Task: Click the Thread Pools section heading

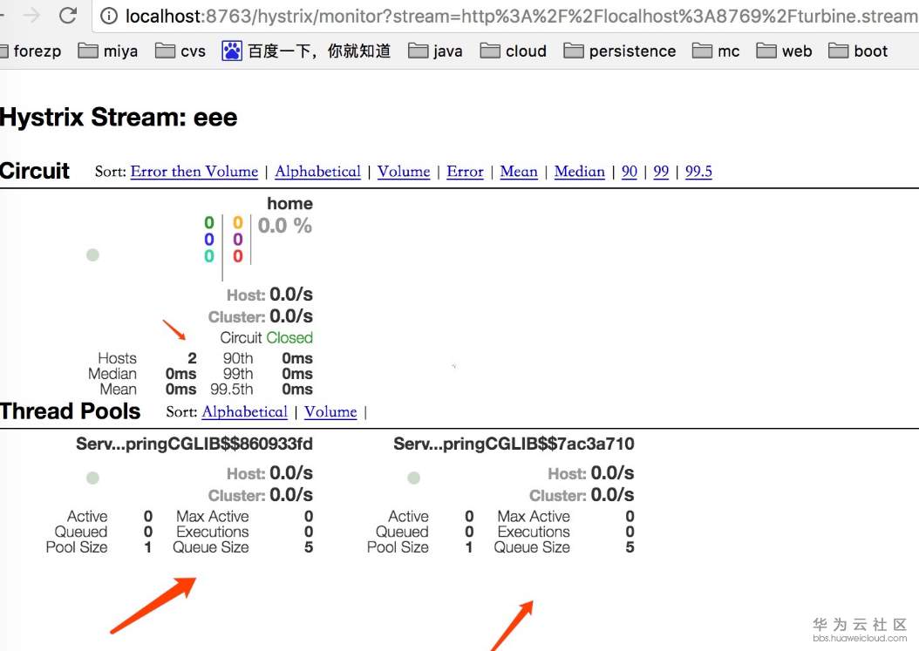Action: [x=71, y=410]
